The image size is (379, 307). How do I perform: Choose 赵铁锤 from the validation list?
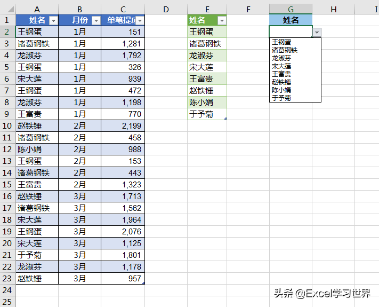(x=295, y=82)
